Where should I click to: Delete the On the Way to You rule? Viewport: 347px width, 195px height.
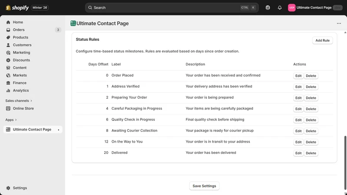point(311,142)
